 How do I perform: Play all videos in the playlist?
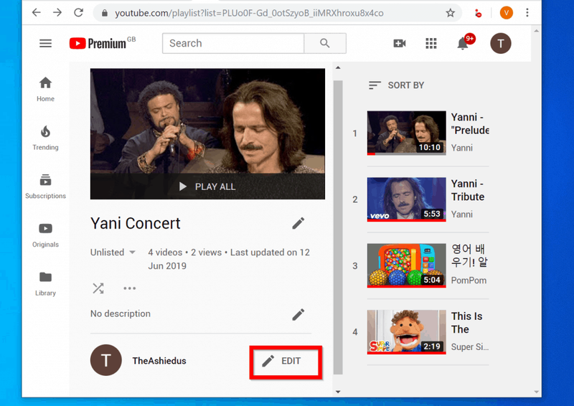click(x=207, y=187)
